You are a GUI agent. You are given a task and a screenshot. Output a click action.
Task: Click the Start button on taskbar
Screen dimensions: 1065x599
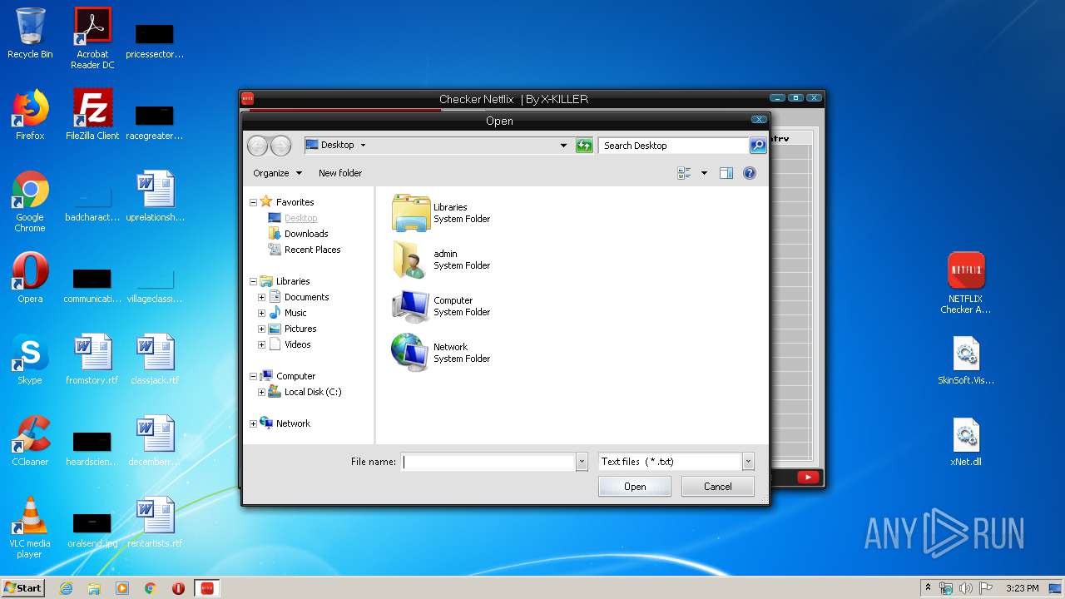pos(23,587)
